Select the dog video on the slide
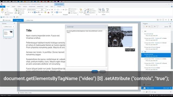Viewport: 173px width, 97px height. 120,37
